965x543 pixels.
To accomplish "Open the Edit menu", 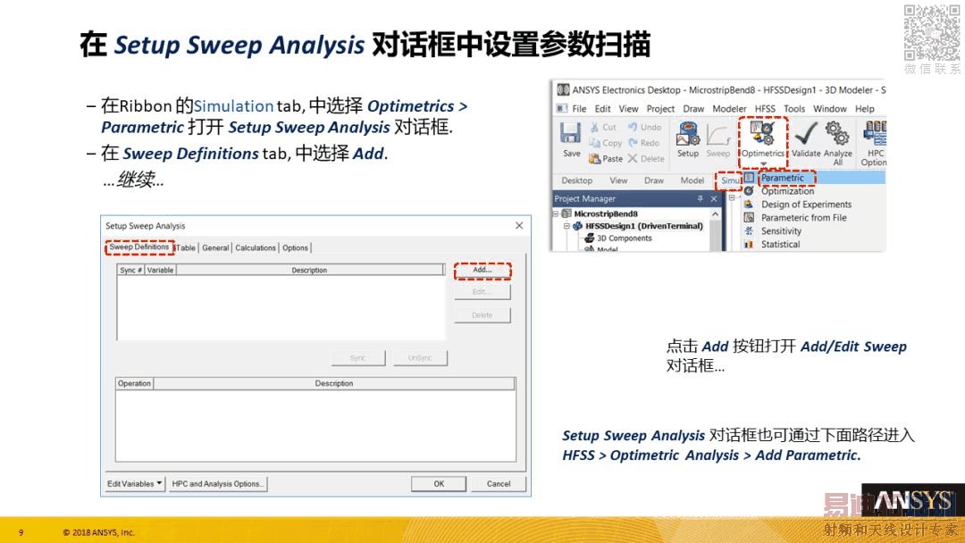I will pos(602,109).
